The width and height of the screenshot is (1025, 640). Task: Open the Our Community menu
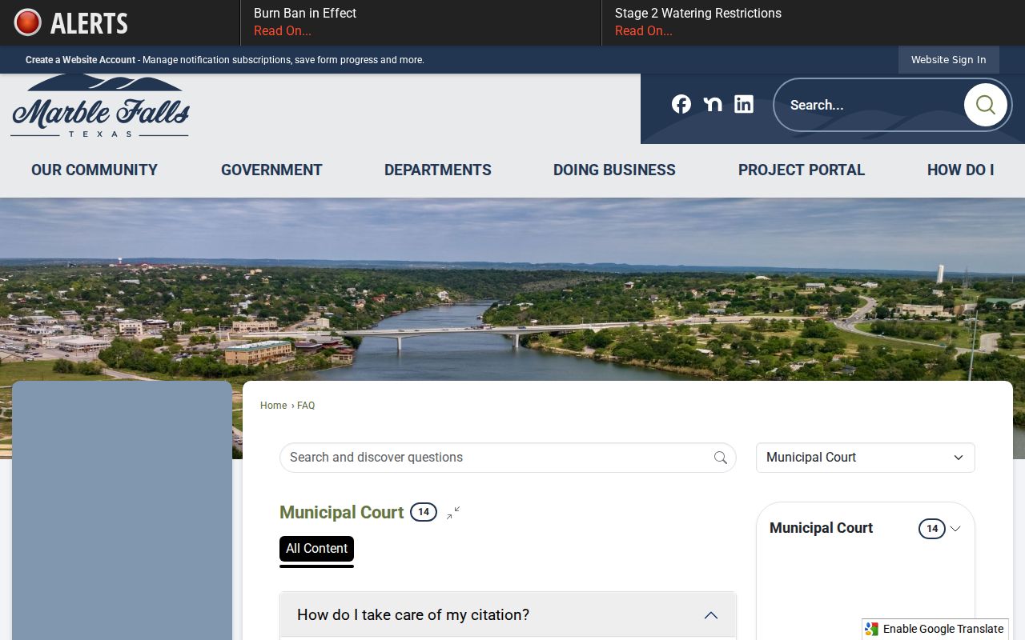click(94, 170)
